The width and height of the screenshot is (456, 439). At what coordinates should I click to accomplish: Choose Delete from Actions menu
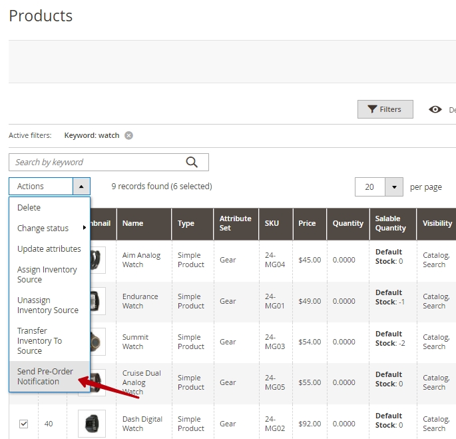29,207
